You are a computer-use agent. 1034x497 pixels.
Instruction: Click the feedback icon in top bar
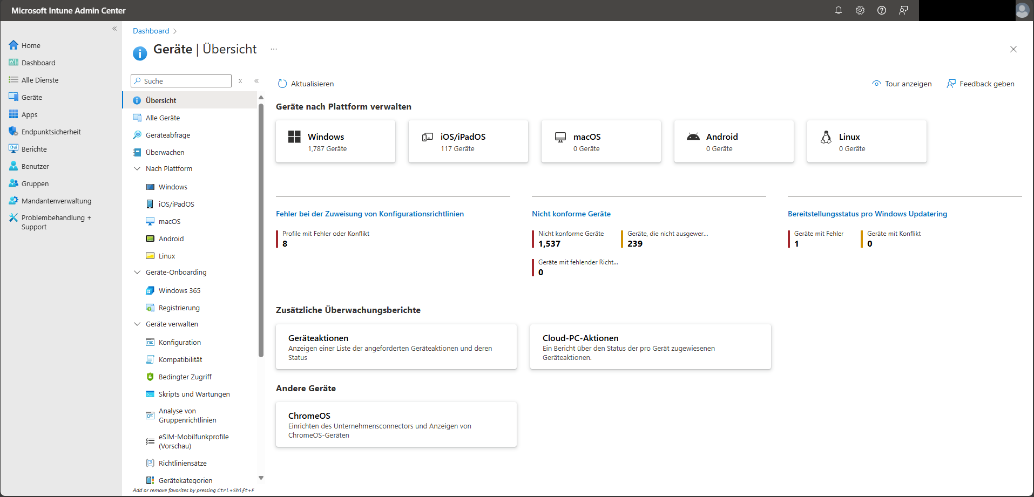click(903, 10)
